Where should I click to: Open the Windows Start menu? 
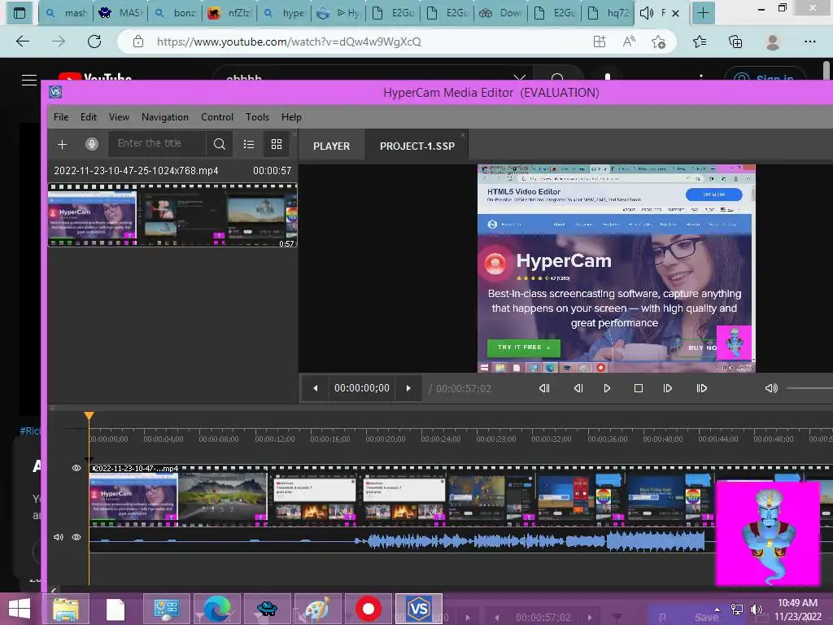tap(20, 609)
